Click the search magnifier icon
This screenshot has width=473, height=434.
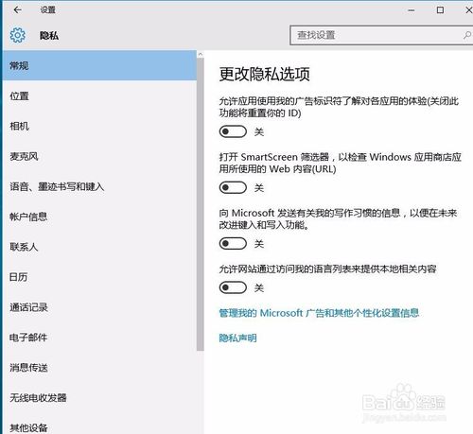[467, 35]
